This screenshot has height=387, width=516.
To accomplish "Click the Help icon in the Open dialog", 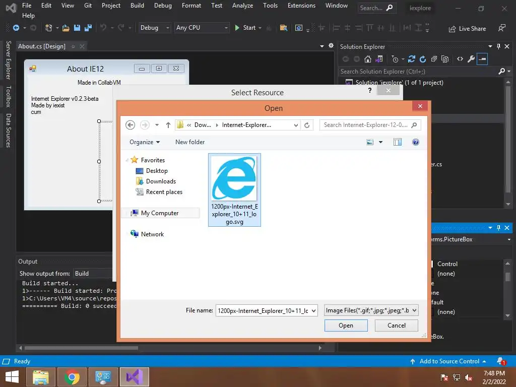I will click(416, 142).
